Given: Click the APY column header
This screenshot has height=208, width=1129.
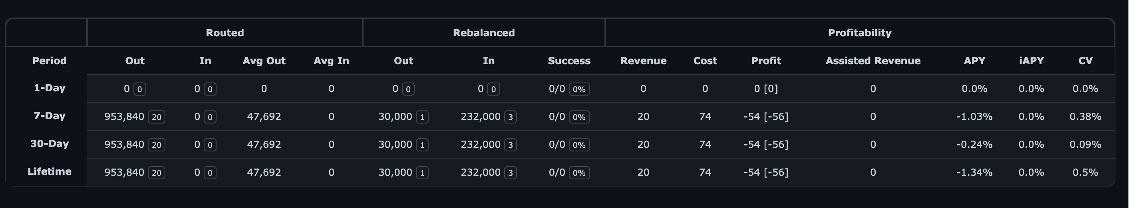Looking at the screenshot, I should point(974,61).
